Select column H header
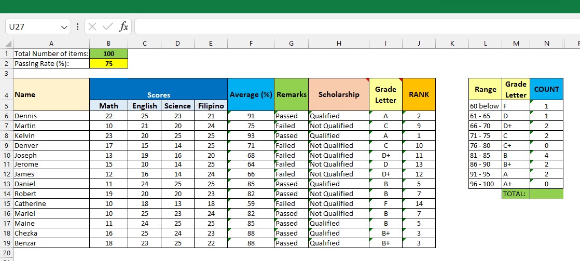Screen dimensions: 580x261 (339, 44)
